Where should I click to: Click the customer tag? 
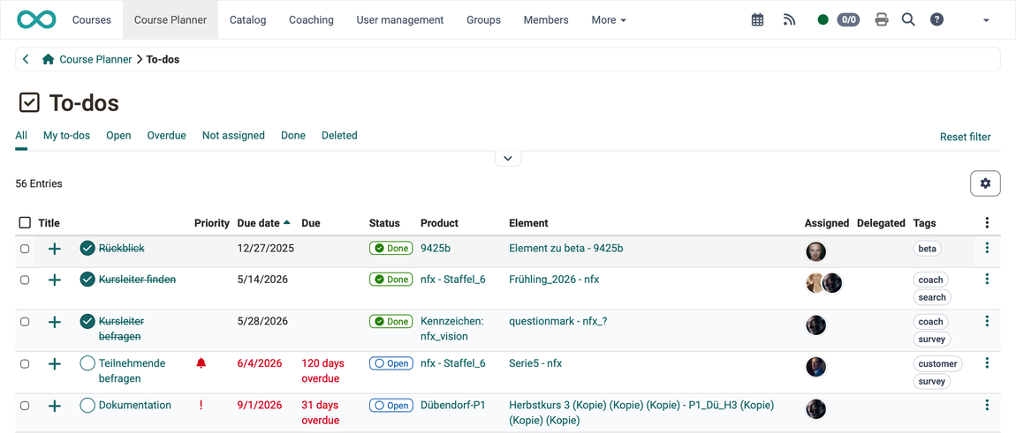tap(937, 363)
